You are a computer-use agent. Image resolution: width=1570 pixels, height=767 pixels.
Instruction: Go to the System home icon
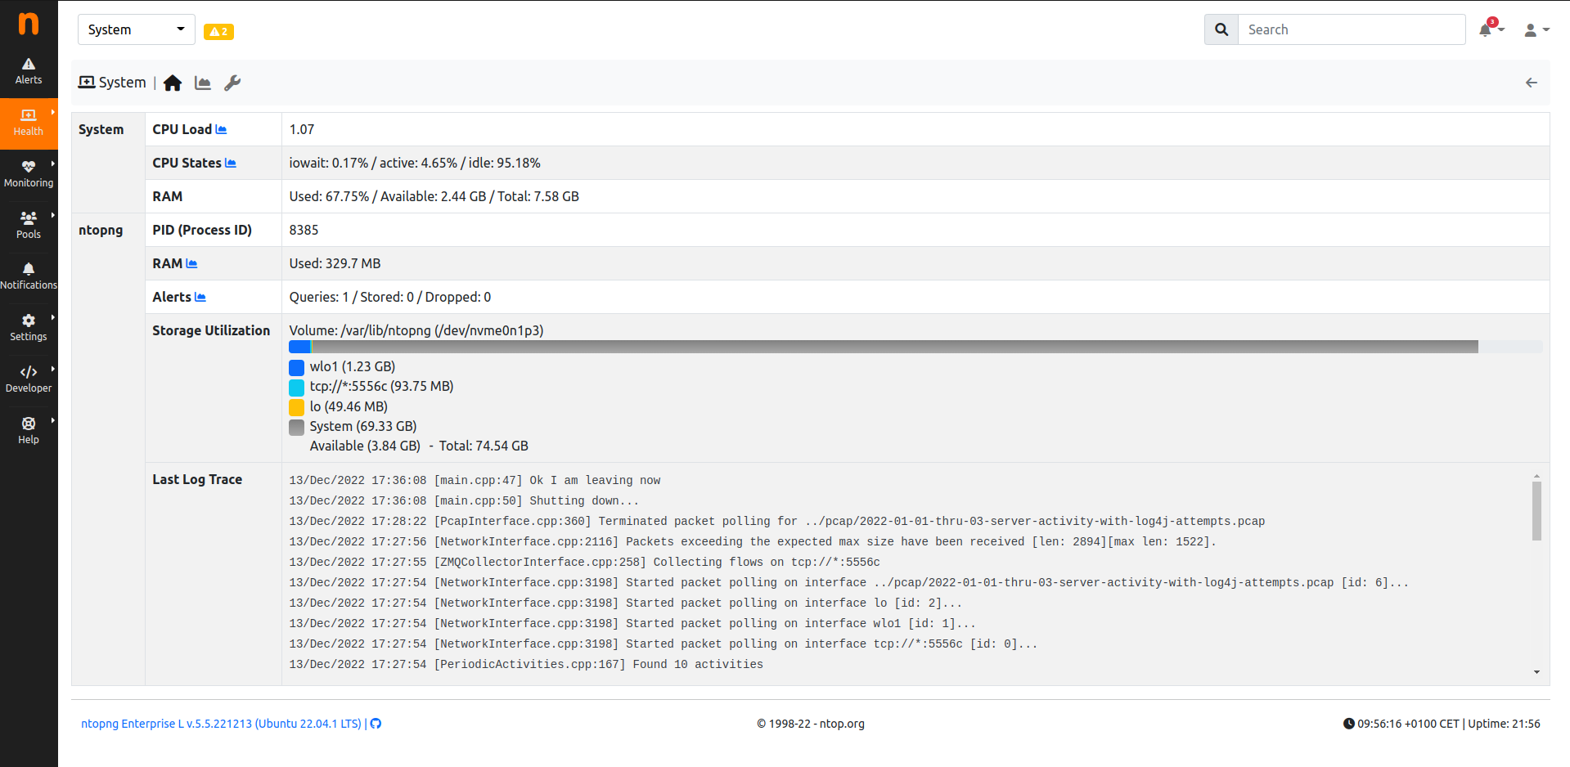point(173,83)
